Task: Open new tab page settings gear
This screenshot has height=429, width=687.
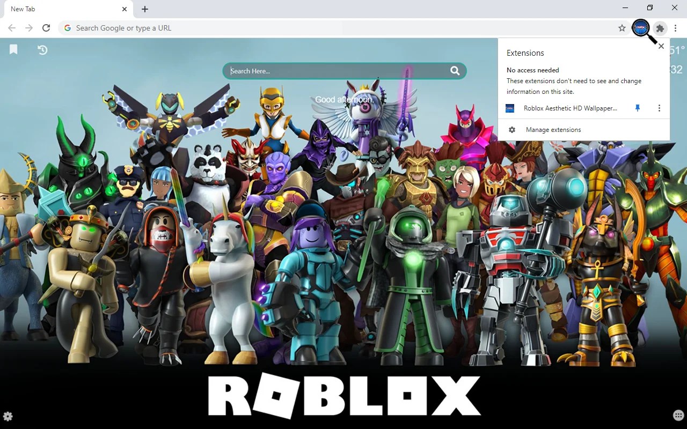Action: pyautogui.click(x=8, y=416)
